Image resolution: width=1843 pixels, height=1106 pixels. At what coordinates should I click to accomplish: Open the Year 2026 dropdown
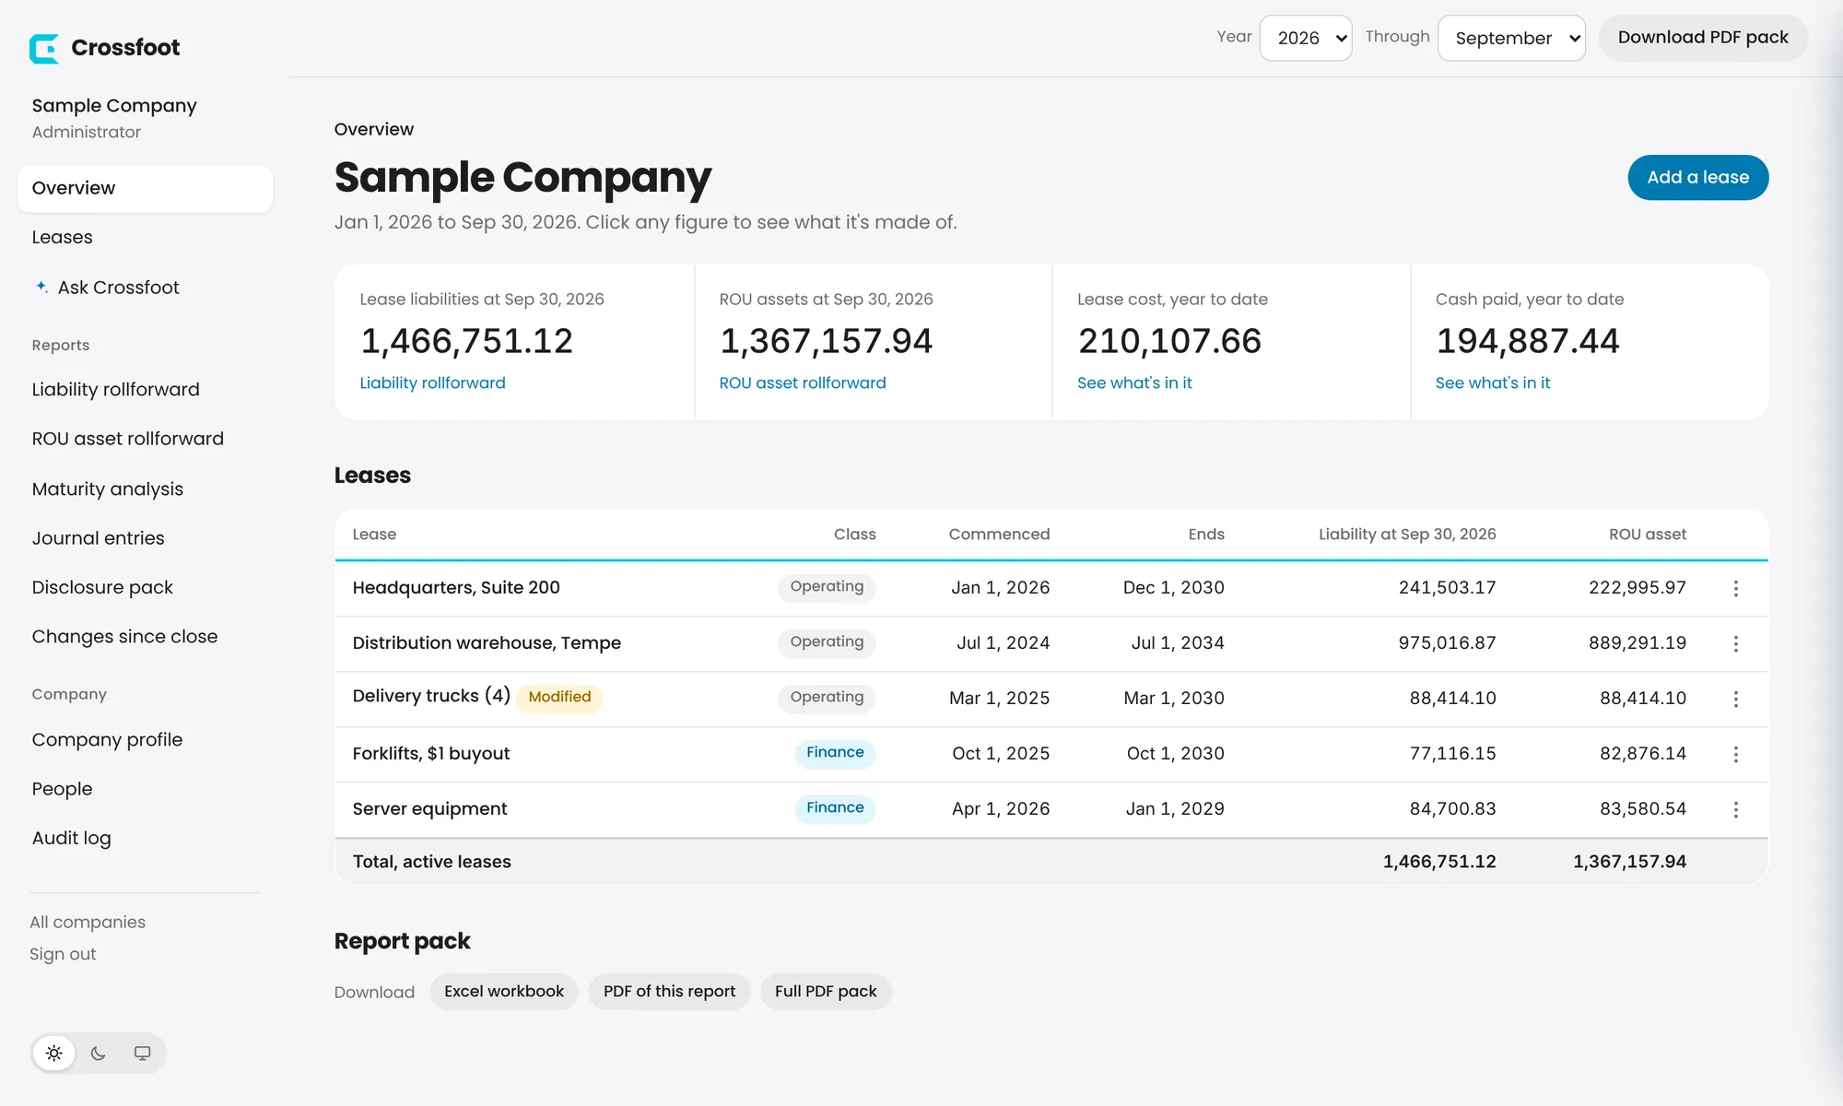(x=1306, y=38)
